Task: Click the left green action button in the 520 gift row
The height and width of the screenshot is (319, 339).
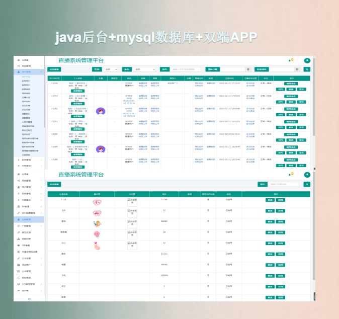Action: pos(270,211)
